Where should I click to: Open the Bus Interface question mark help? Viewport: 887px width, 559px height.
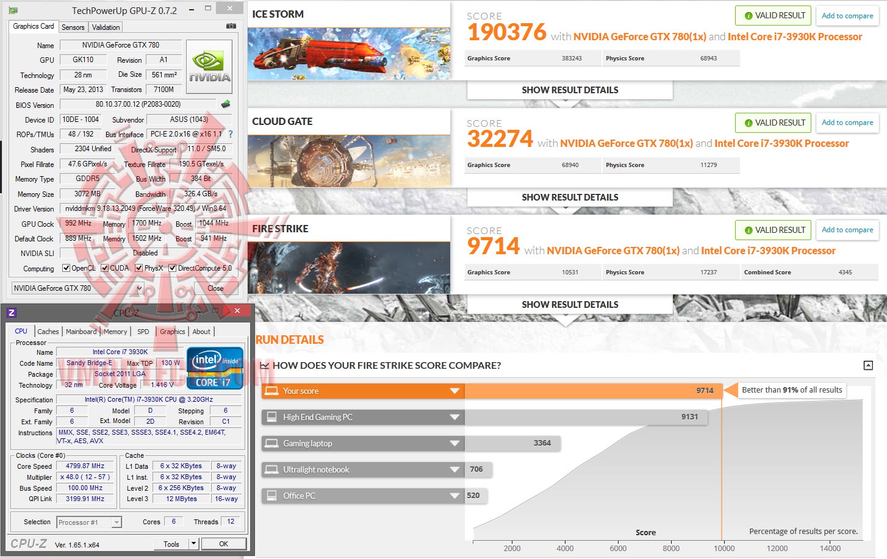(231, 134)
